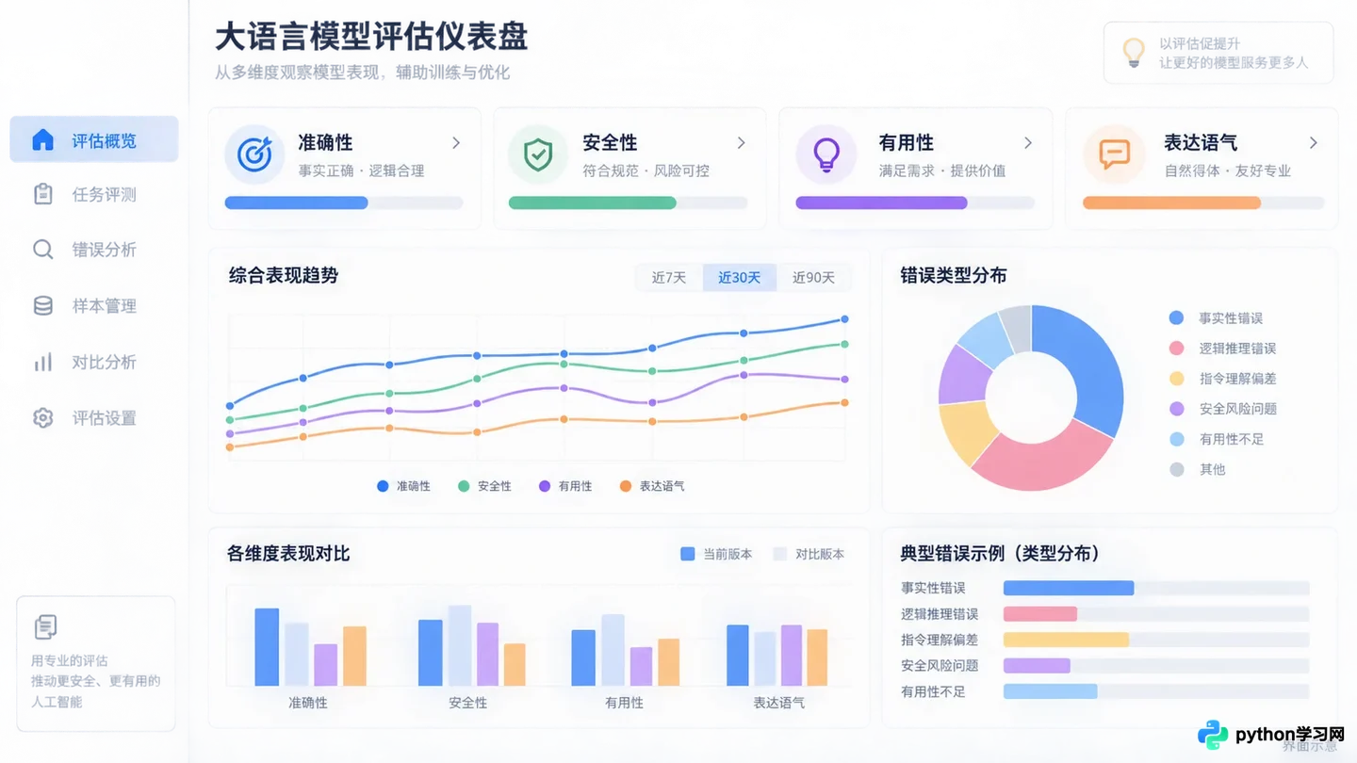Viewport: 1357px width, 763px height.
Task: Open 任务评测 in the sidebar
Action: [93, 195]
